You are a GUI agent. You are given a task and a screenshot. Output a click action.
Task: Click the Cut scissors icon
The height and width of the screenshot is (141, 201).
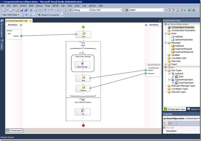pos(31,10)
